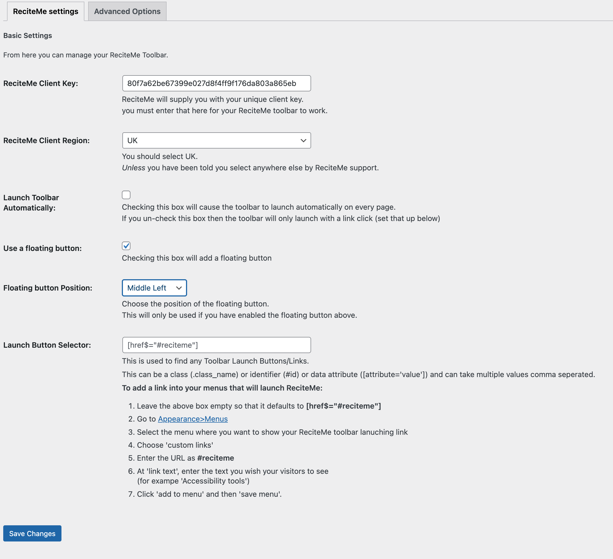Click the ReciteMe Client Key label

(41, 83)
